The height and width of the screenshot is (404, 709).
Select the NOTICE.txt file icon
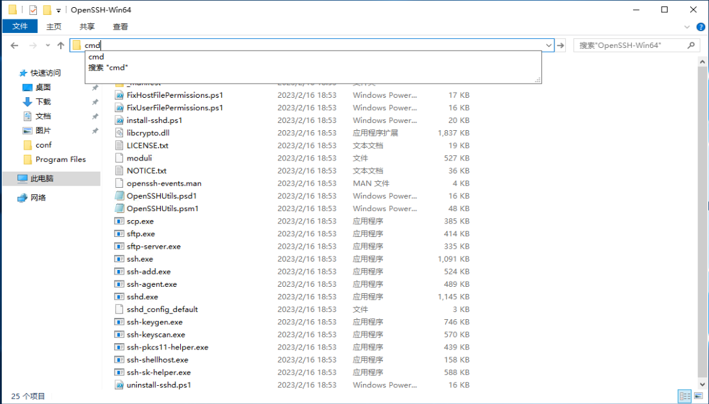[119, 171]
